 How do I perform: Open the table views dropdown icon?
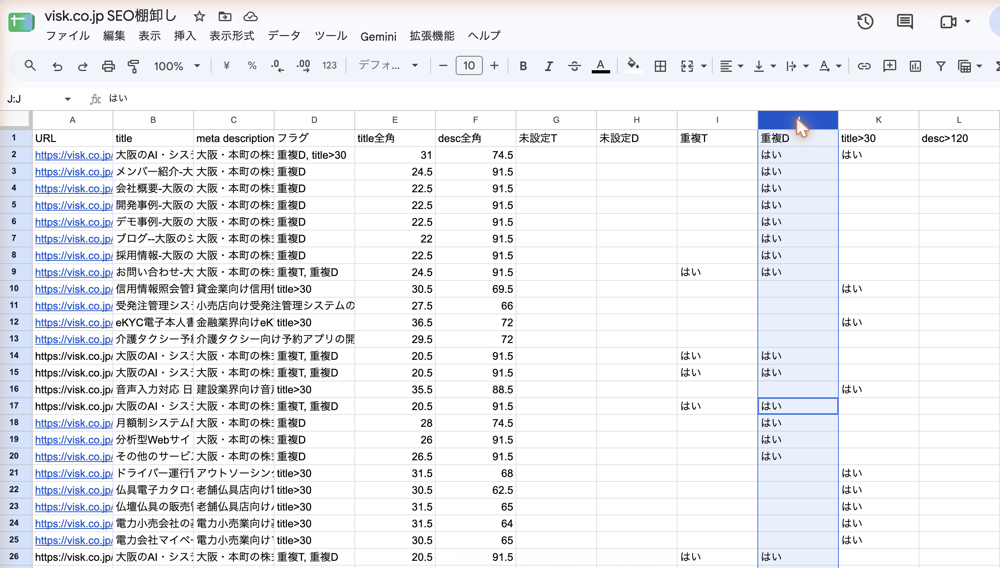969,66
